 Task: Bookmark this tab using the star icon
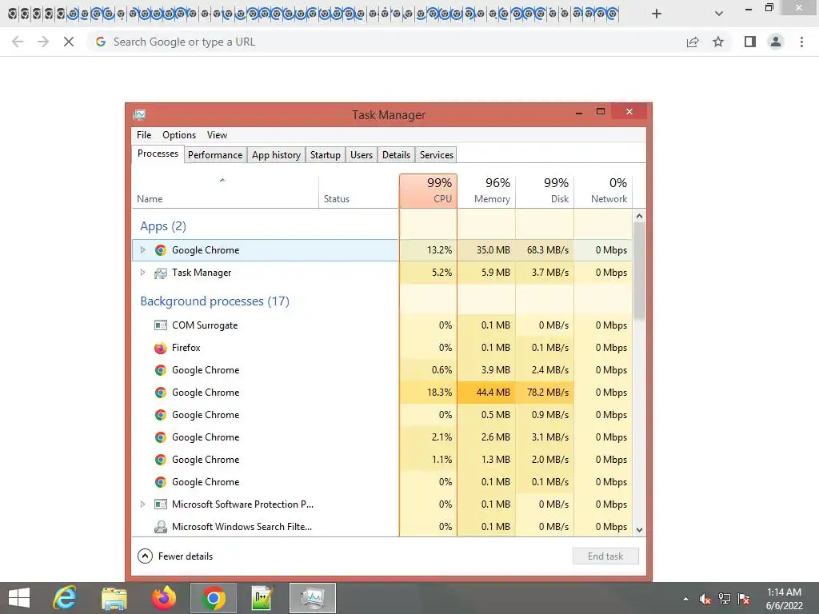(x=718, y=42)
